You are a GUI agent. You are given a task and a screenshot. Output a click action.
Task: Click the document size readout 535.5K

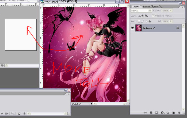tap(76, 104)
